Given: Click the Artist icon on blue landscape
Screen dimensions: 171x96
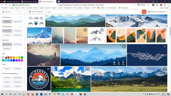Looking at the screenshot, I should pos(119,63).
